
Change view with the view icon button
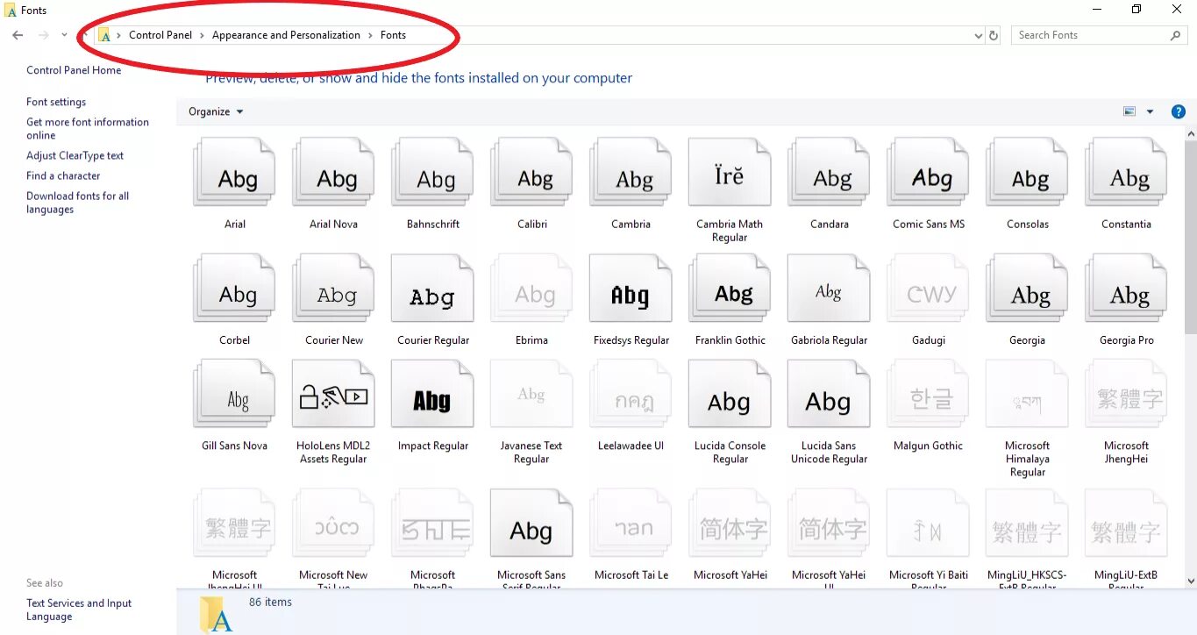point(1129,111)
